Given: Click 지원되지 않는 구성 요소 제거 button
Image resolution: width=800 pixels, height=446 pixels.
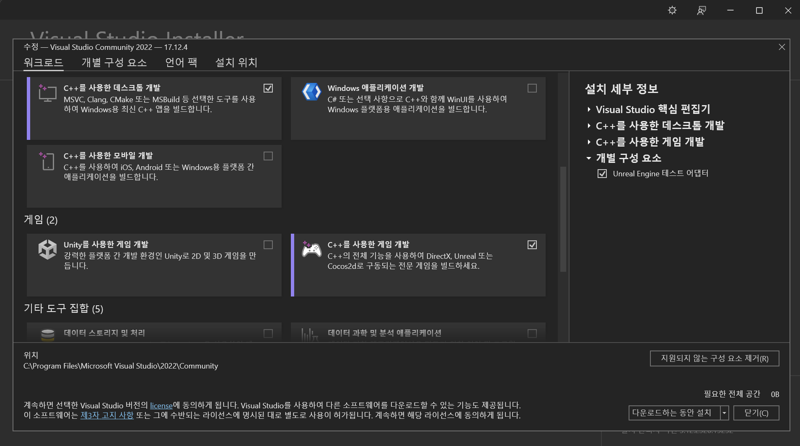Looking at the screenshot, I should click(x=715, y=358).
